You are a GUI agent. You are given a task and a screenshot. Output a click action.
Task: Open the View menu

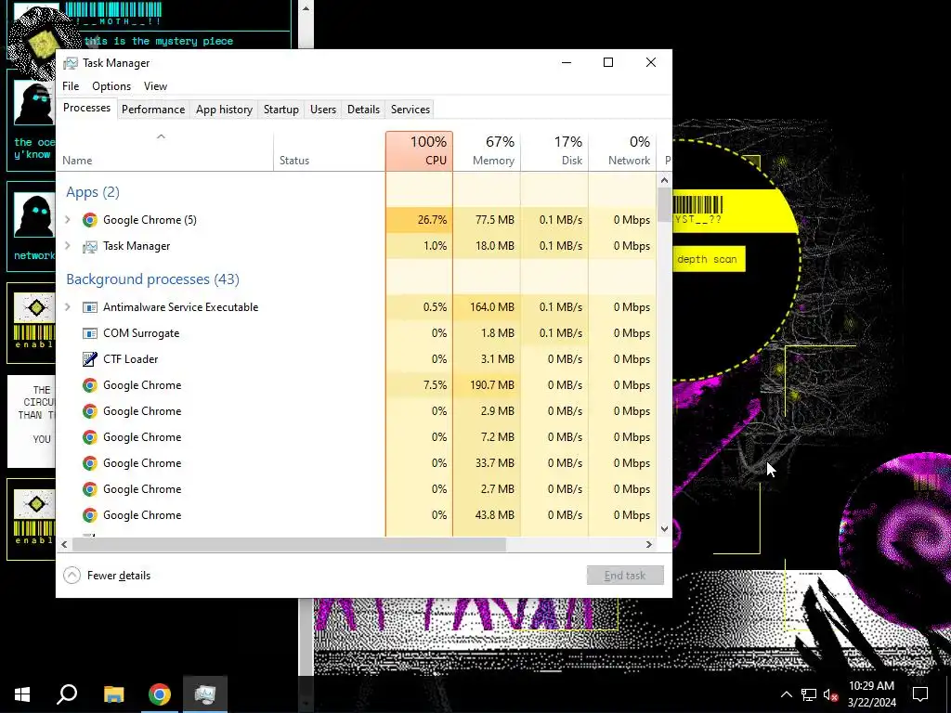pyautogui.click(x=155, y=86)
